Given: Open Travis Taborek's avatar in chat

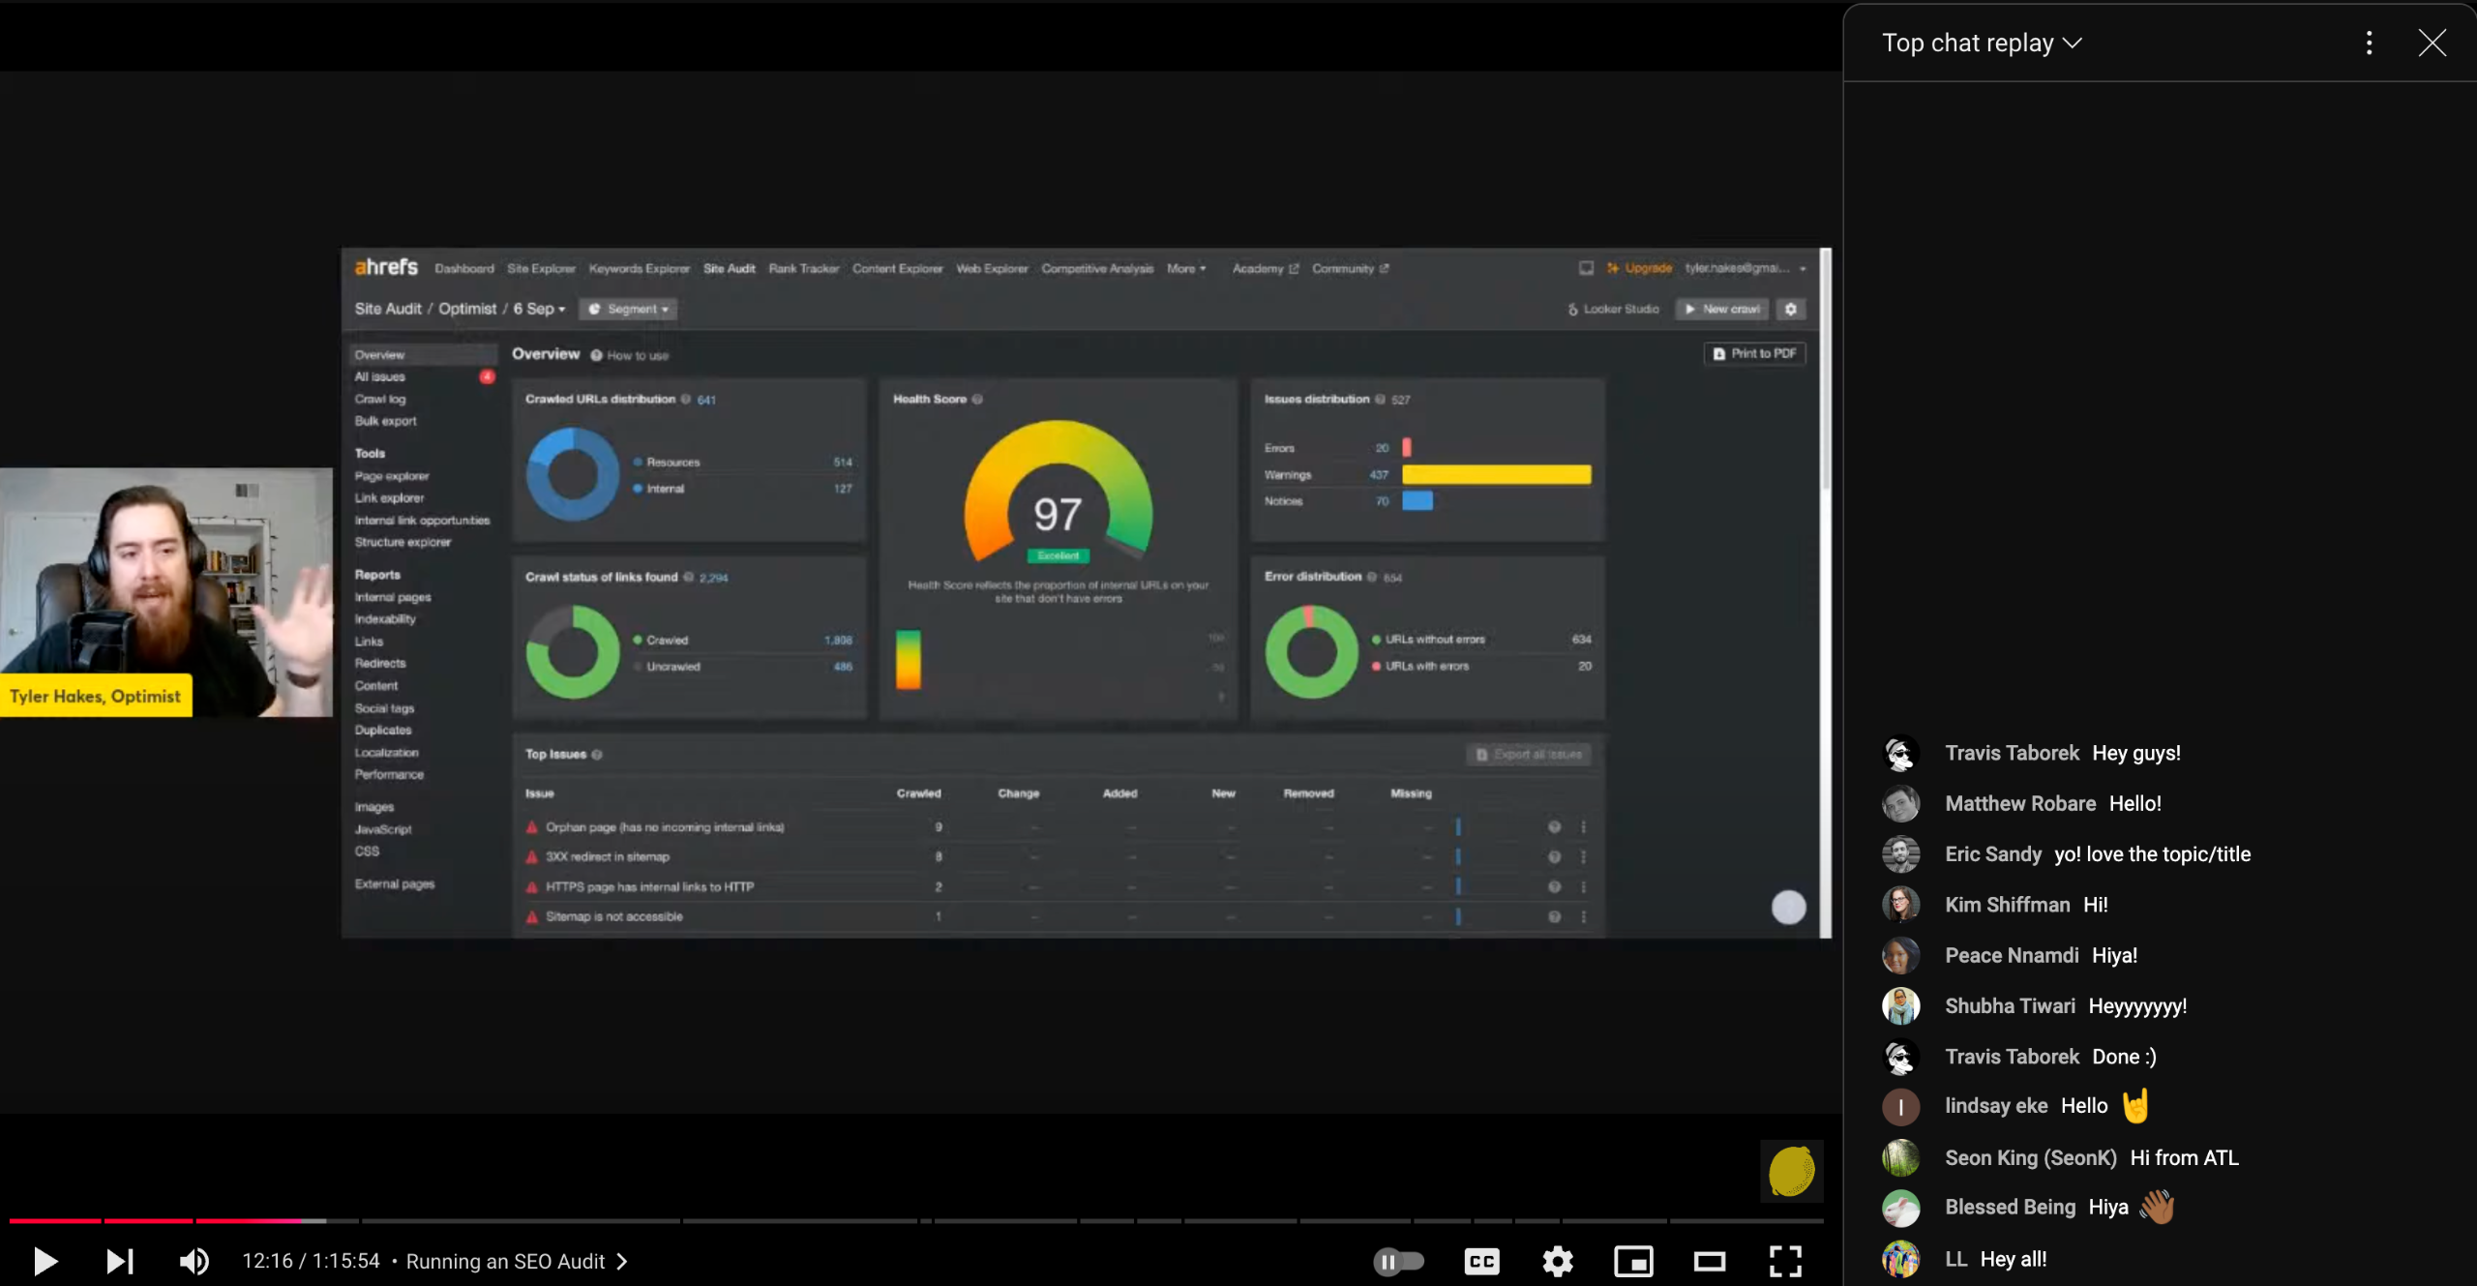Looking at the screenshot, I should coord(1900,754).
